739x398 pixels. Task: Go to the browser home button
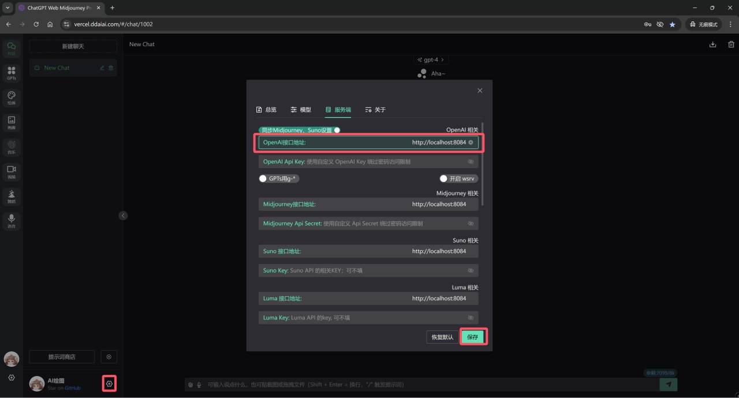(x=50, y=24)
